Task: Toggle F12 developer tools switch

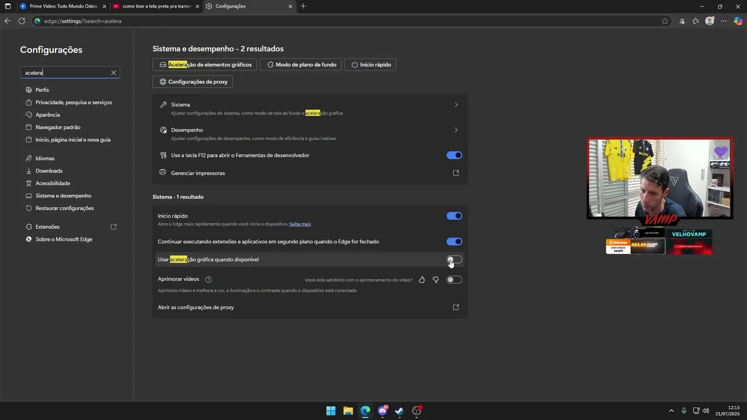Action: point(454,155)
